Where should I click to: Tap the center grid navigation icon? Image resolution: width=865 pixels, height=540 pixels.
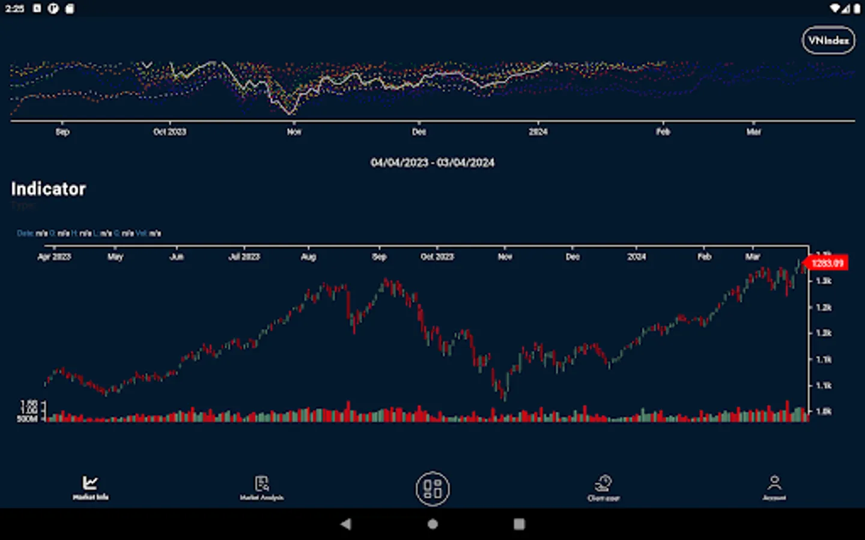432,490
